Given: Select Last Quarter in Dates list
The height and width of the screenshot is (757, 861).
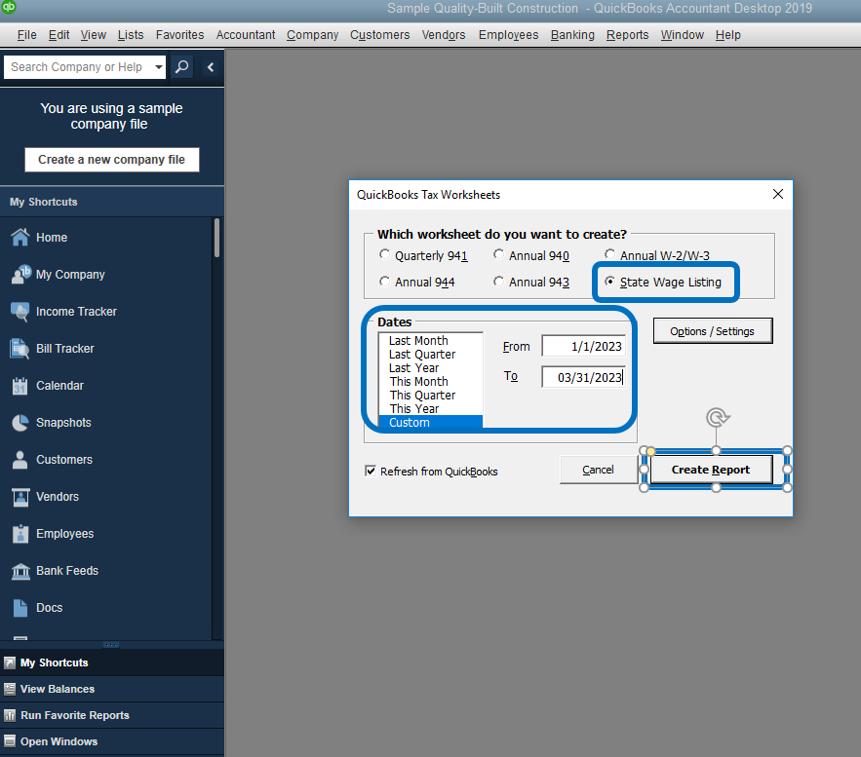Looking at the screenshot, I should (431, 355).
